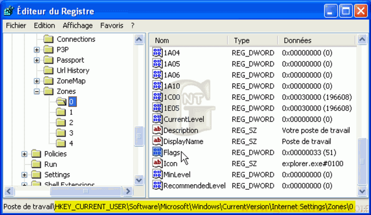
Task: Collapse the Zones key
Action: [x=37, y=91]
